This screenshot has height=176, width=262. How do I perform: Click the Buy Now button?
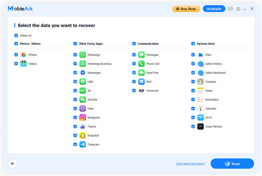pos(186,9)
